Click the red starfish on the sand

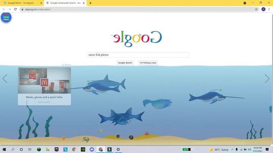147,133
